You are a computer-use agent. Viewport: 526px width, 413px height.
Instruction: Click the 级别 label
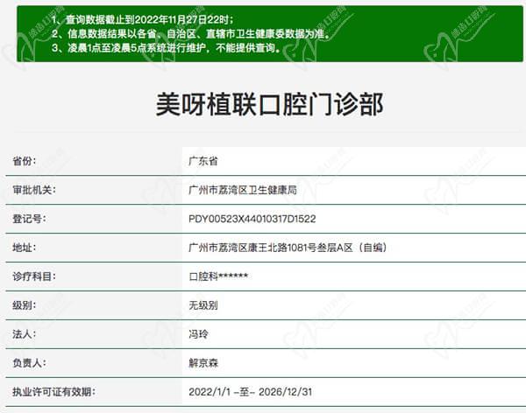(25, 305)
